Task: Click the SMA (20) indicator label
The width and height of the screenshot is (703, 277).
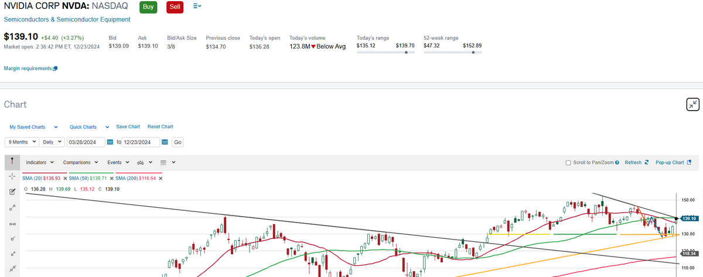Action: click(x=32, y=178)
